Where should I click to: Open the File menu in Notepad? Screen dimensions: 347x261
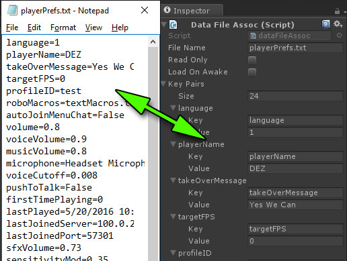click(12, 28)
